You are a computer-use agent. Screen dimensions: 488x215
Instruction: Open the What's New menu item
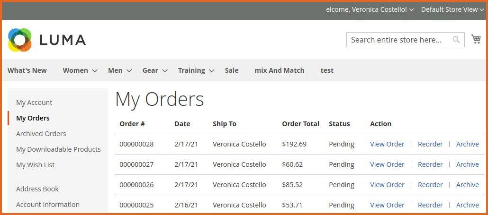pos(27,70)
